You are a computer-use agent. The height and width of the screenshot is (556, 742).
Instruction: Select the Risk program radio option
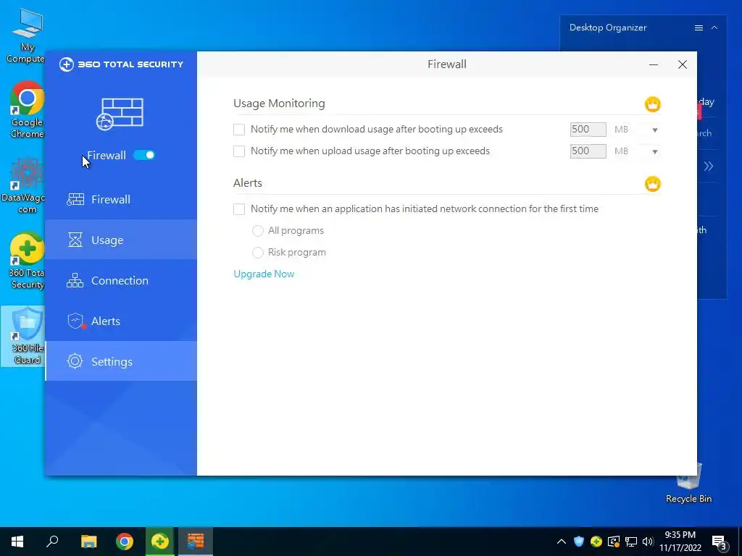point(257,253)
